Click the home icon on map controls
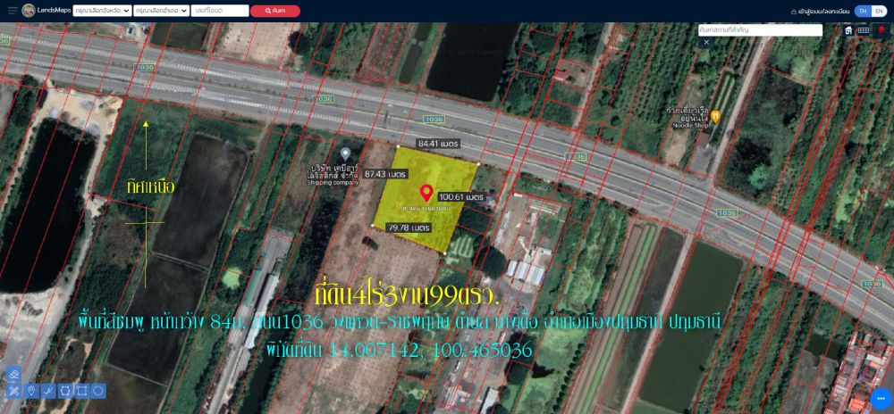Image resolution: width=894 pixels, height=414 pixels. pos(848,30)
